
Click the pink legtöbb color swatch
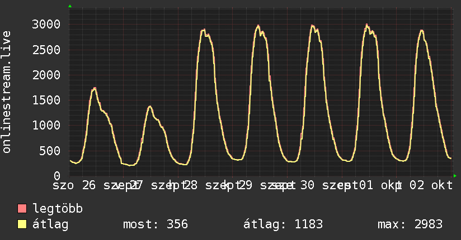[x=22, y=209]
